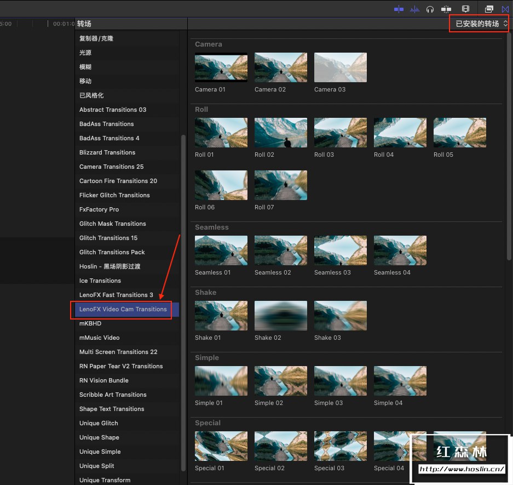Click the Special 01 transition thumbnail
Viewport: 513px width, 485px height.
pyautogui.click(x=221, y=446)
